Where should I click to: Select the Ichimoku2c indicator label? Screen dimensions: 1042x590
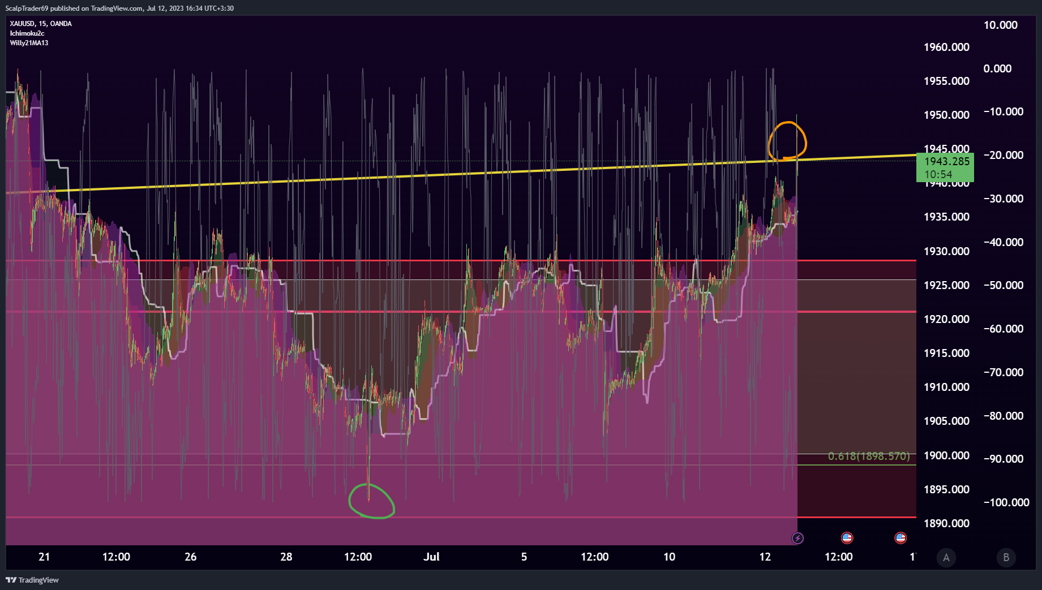[27, 33]
